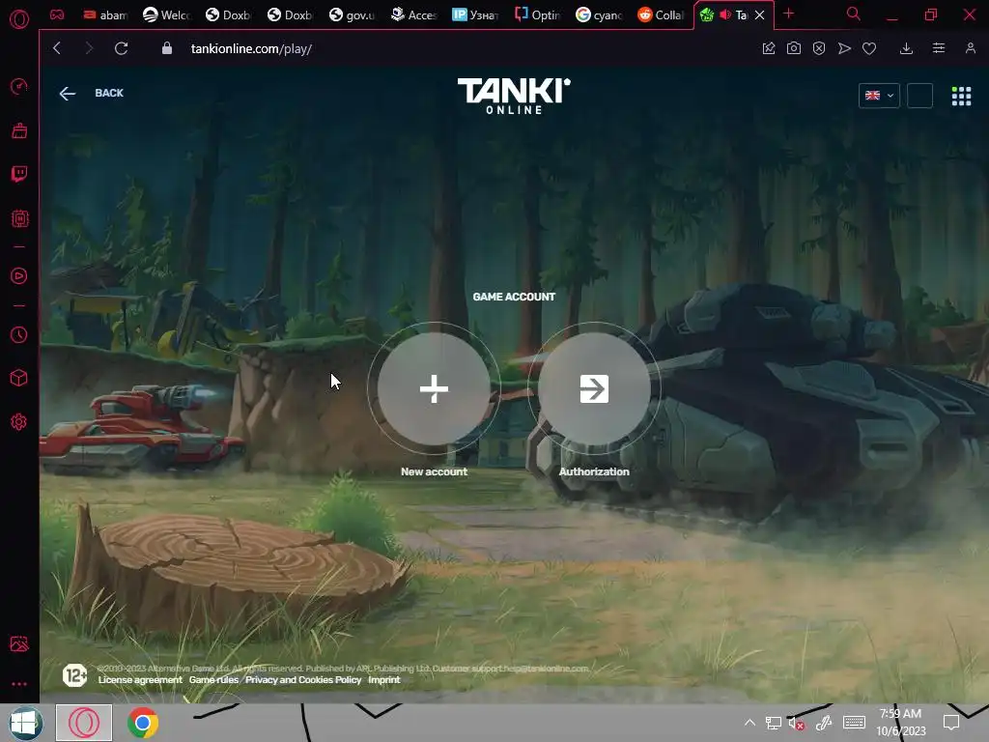Switch to the Welcome tab
Image resolution: width=989 pixels, height=742 pixels.
166,15
